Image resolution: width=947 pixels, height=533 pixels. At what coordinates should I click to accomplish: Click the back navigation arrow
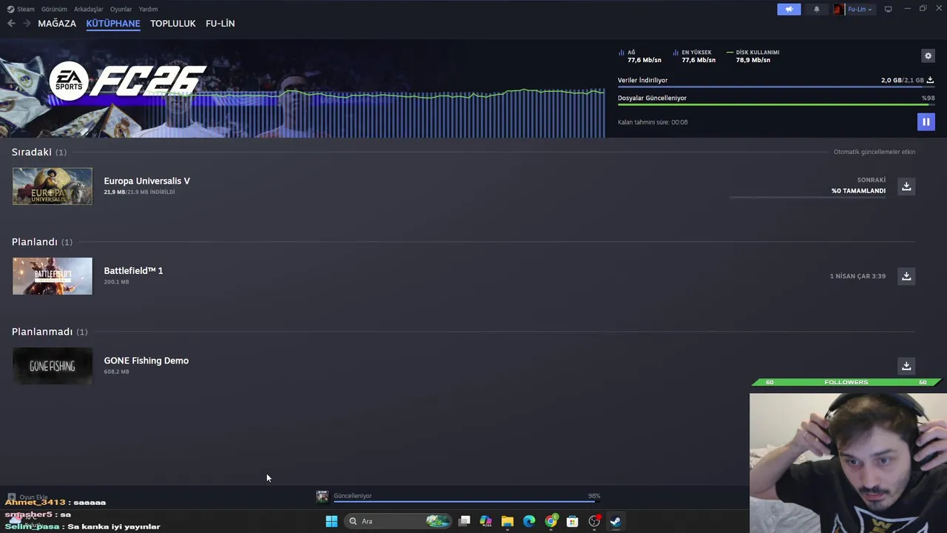[11, 24]
